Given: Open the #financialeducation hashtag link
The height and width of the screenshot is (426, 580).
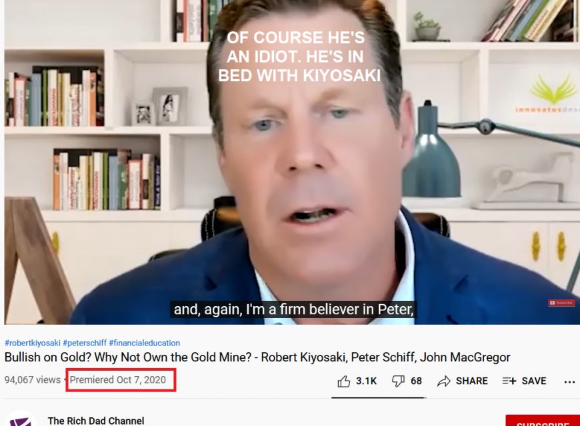Looking at the screenshot, I should pos(145,343).
